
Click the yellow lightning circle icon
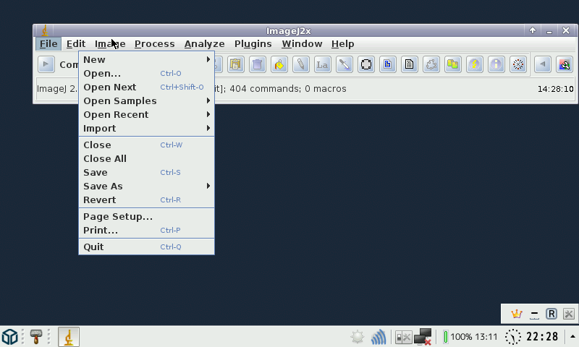(475, 64)
